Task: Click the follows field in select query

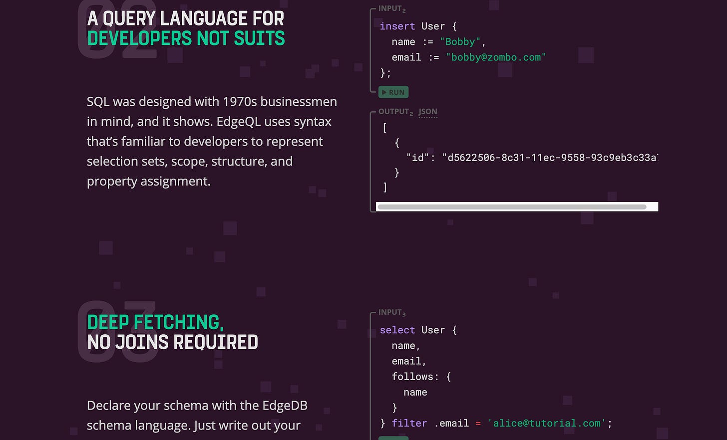Action: pos(412,377)
